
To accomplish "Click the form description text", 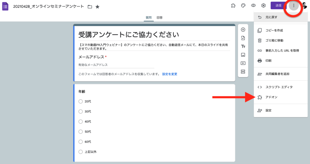I will point(153,47).
